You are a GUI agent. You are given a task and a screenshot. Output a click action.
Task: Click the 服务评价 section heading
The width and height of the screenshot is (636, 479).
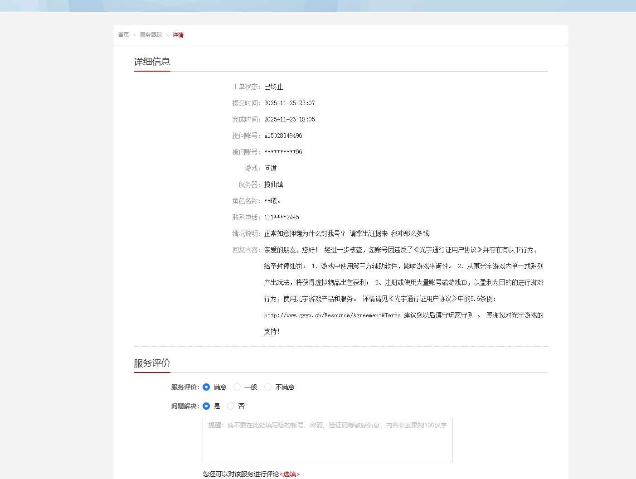pyautogui.click(x=152, y=363)
